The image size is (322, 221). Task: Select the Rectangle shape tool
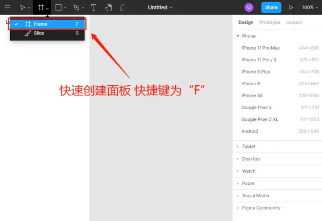point(59,8)
